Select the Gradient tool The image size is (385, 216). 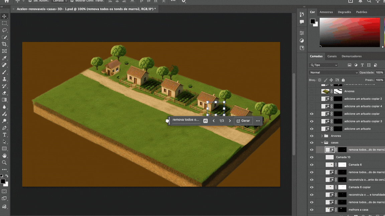click(x=4, y=100)
